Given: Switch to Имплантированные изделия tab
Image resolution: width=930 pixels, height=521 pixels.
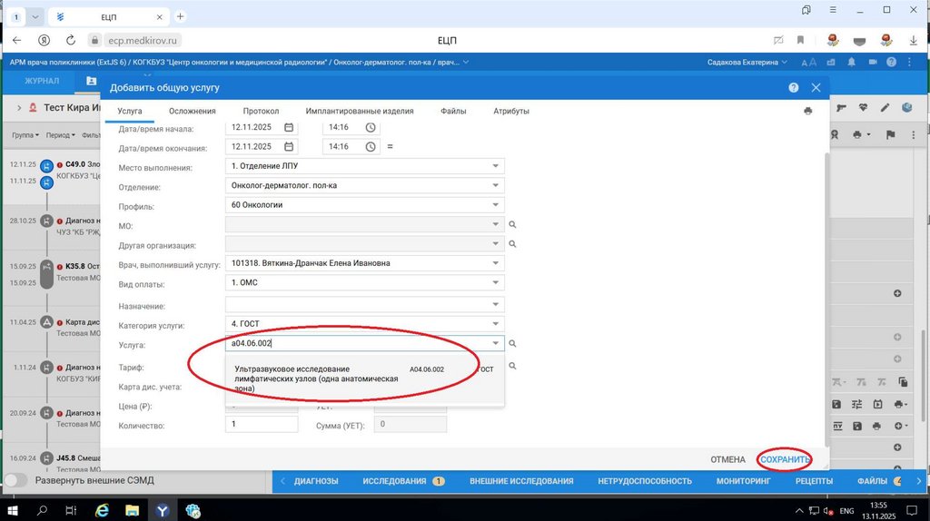Looking at the screenshot, I should pos(360,111).
